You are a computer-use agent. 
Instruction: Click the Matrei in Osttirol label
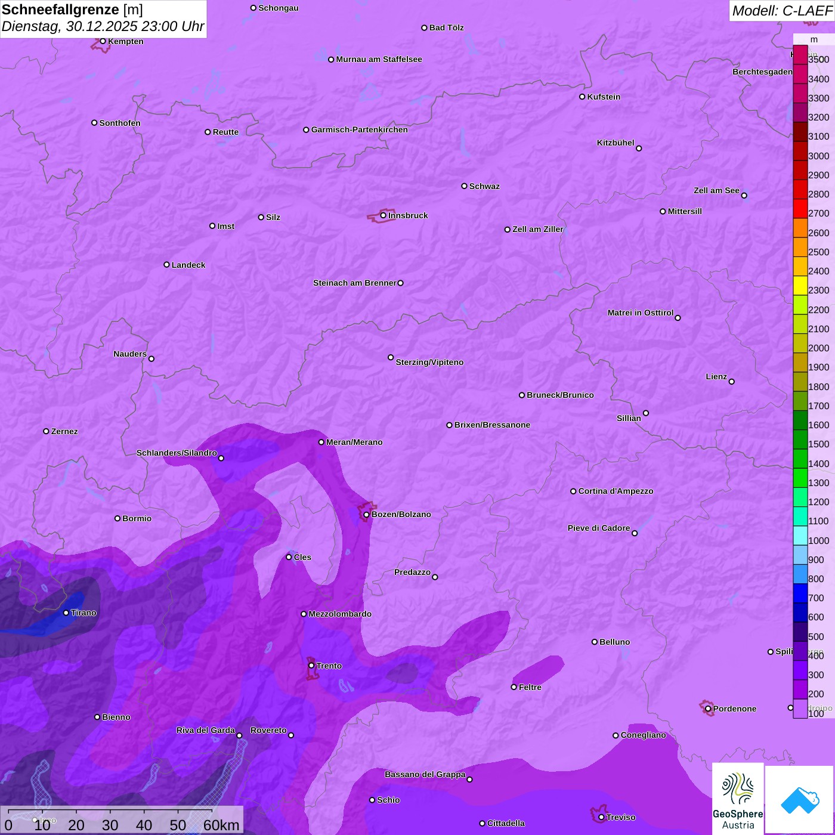click(x=641, y=313)
